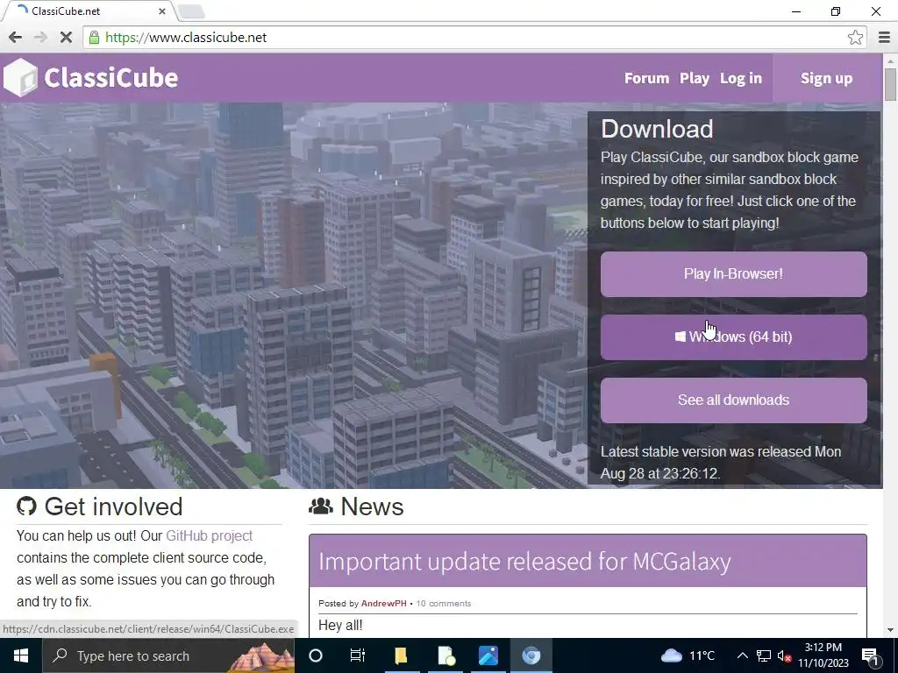Click the browser back arrow

(x=16, y=38)
